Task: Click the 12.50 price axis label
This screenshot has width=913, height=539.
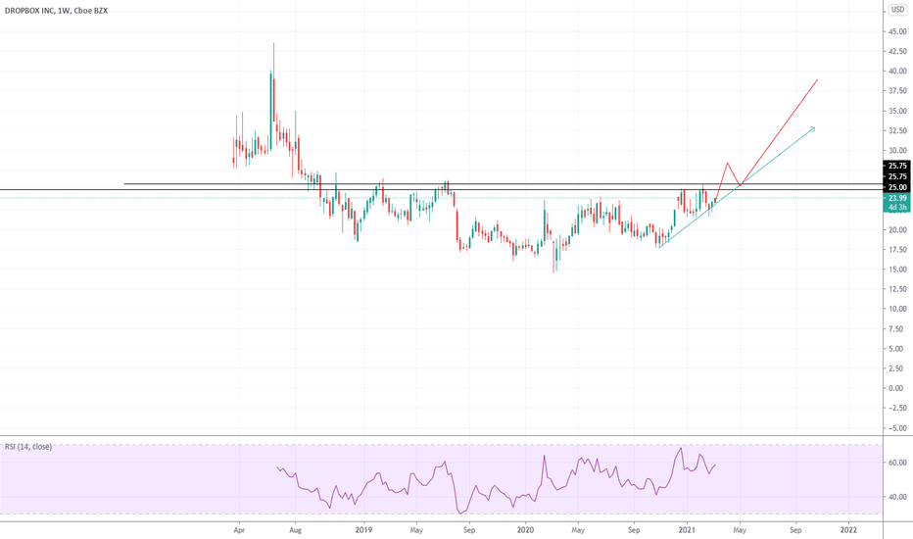Action: coord(897,289)
